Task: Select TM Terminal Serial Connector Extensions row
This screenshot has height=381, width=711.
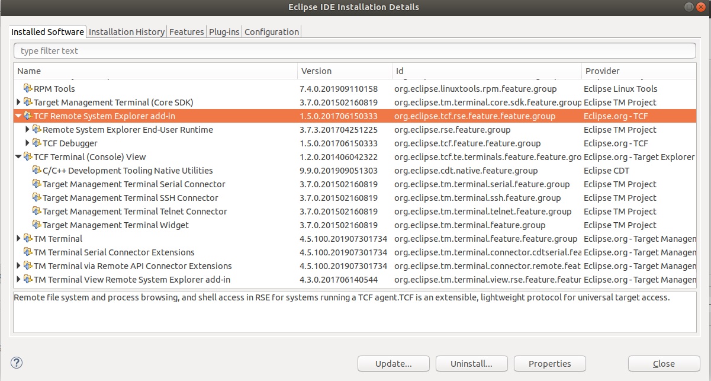Action: (x=355, y=252)
